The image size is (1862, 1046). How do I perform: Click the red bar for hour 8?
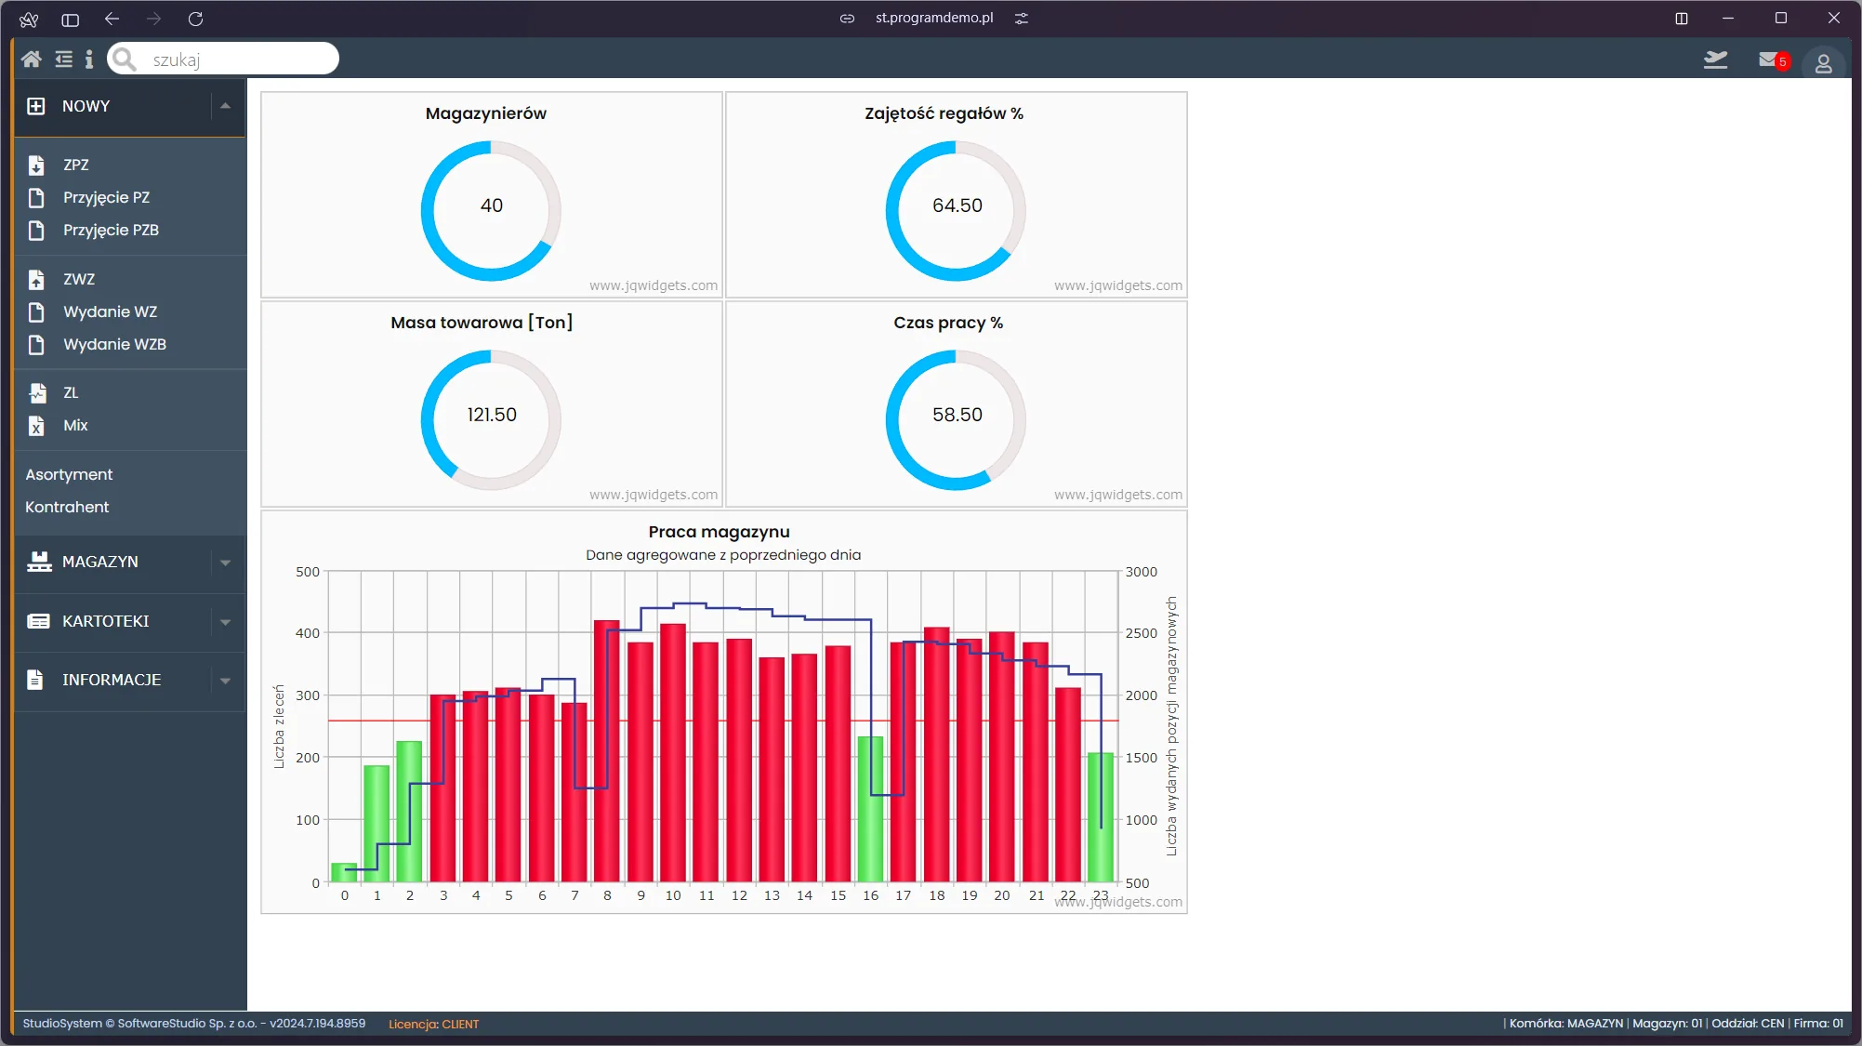(x=607, y=751)
